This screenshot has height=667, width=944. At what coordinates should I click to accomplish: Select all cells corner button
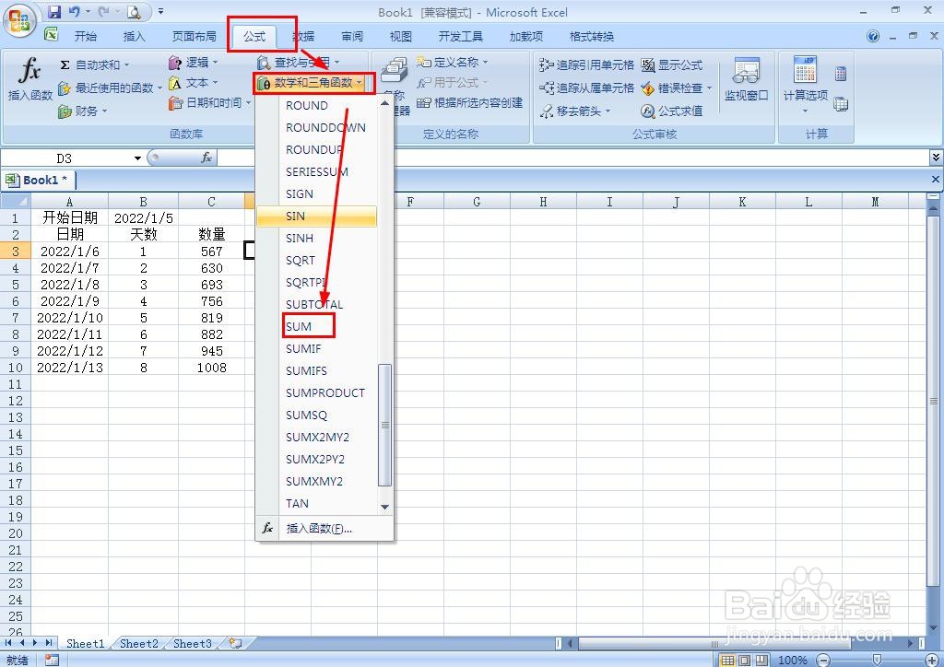15,202
